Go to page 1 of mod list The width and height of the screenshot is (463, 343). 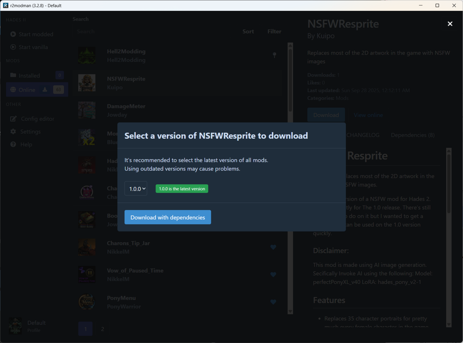pos(85,329)
